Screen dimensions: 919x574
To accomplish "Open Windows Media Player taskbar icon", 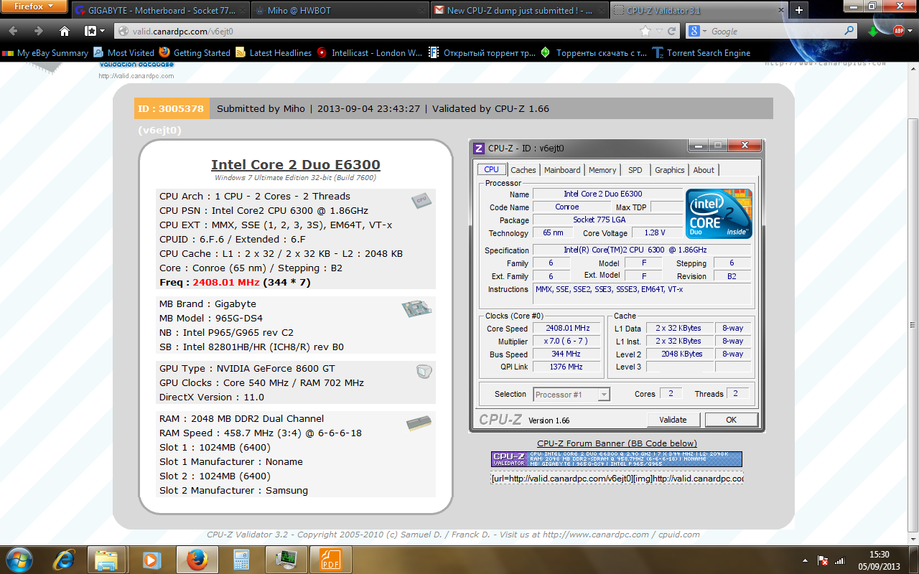I will point(151,560).
